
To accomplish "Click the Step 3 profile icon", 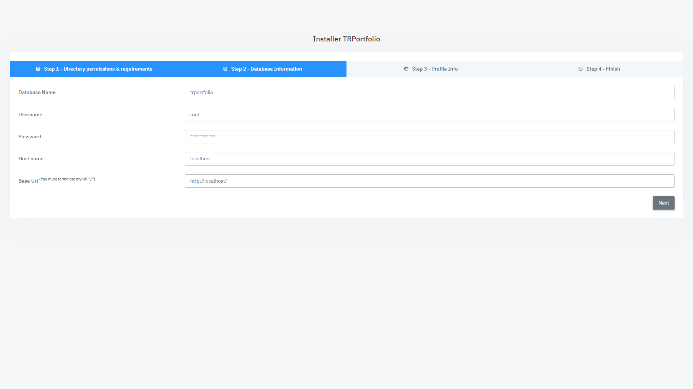I will (406, 69).
